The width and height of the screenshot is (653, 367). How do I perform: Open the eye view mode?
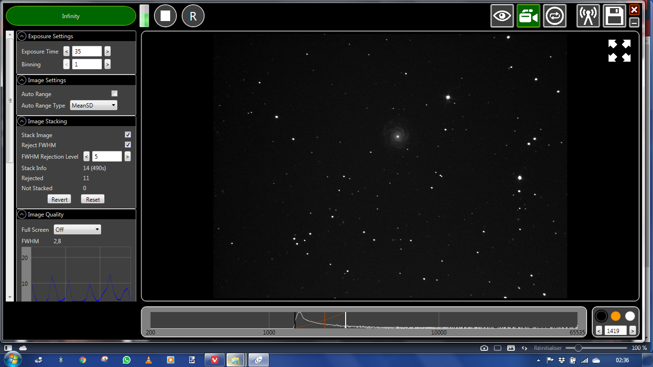pyautogui.click(x=502, y=16)
